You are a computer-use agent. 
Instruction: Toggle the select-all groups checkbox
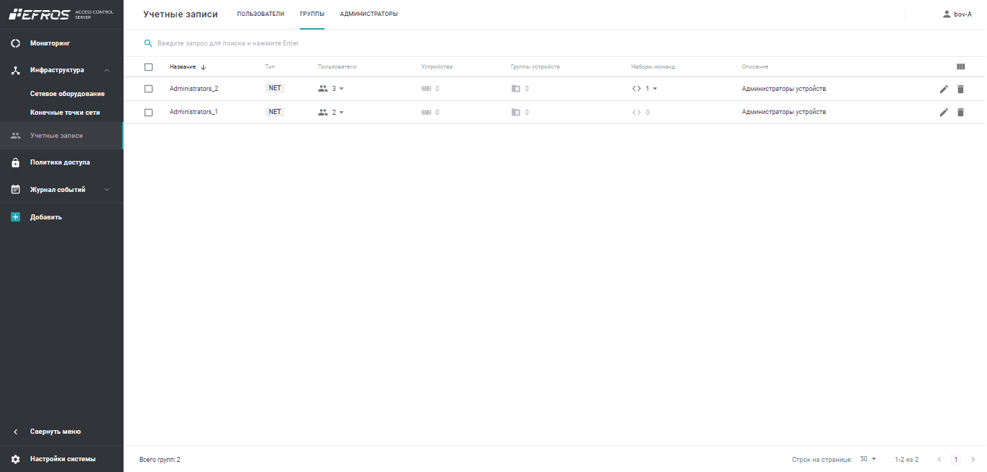[149, 67]
